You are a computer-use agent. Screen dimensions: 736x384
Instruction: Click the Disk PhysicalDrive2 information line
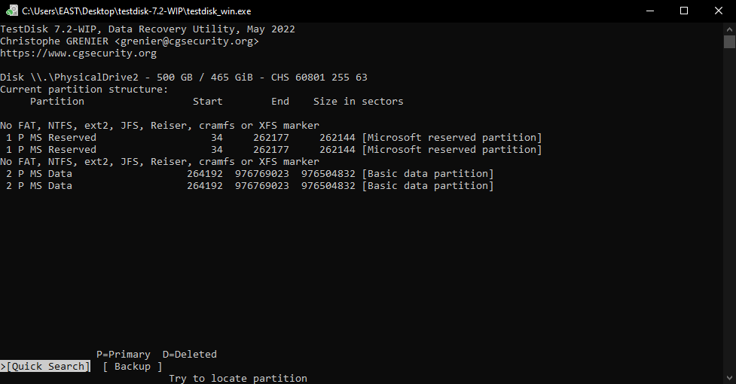pos(184,78)
